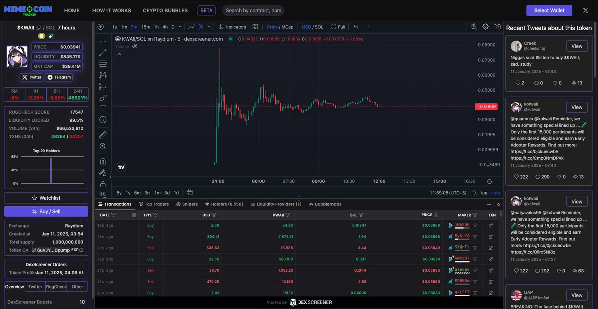Open go to date calendar icon
Image resolution: width=598 pixels, height=309 pixels.
[x=190, y=192]
